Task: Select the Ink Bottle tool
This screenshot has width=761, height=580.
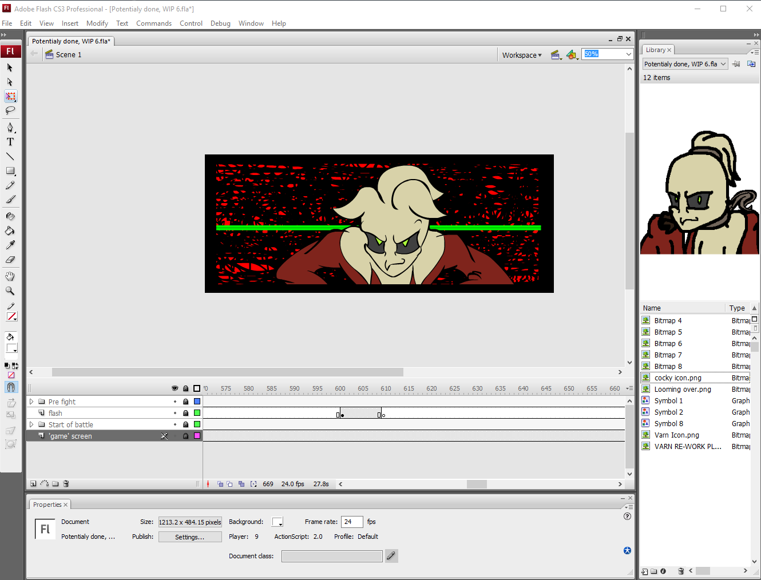Action: (10, 216)
